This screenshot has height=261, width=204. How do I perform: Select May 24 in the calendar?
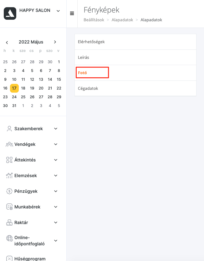coord(14,97)
